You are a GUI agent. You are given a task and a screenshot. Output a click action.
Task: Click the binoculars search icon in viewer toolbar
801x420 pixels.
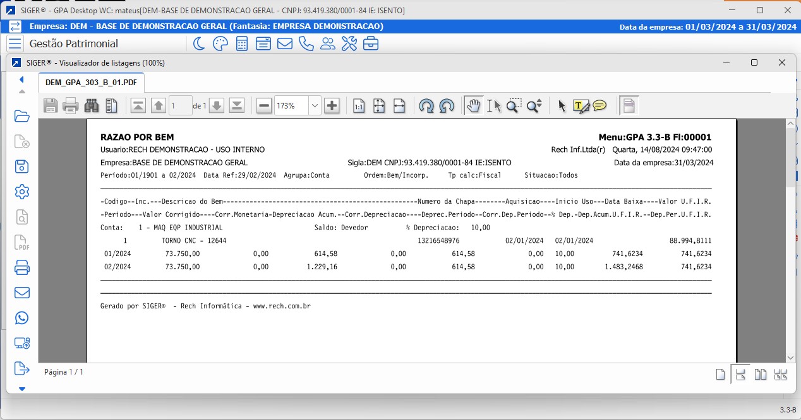(92, 106)
